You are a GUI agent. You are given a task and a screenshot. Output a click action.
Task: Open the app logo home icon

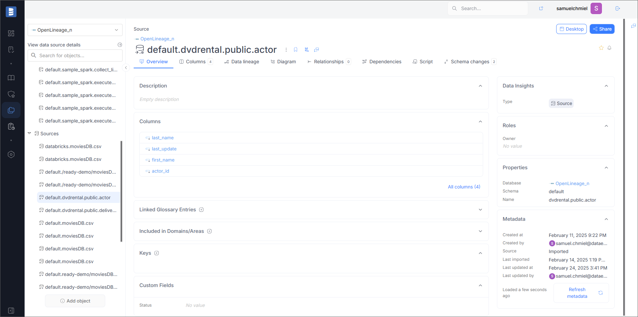pyautogui.click(x=11, y=12)
